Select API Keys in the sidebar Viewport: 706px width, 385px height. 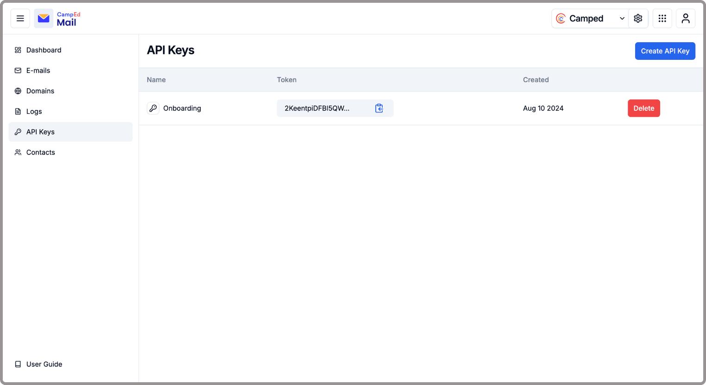[70, 132]
